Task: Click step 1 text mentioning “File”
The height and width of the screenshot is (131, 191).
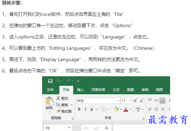Action: [63, 14]
